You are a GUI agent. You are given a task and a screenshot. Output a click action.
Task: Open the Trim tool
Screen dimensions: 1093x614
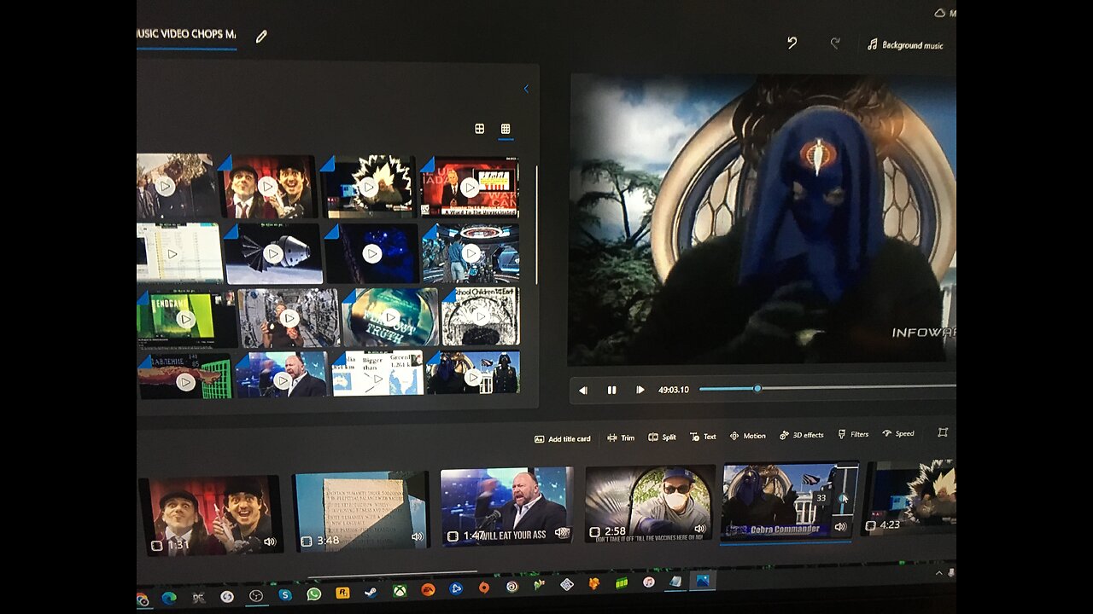(621, 437)
